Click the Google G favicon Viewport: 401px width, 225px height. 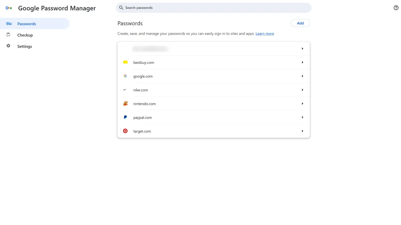pos(125,76)
